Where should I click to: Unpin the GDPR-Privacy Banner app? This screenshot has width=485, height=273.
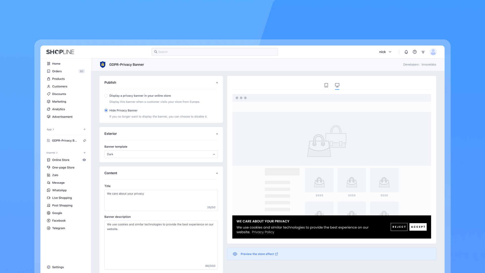(85, 141)
